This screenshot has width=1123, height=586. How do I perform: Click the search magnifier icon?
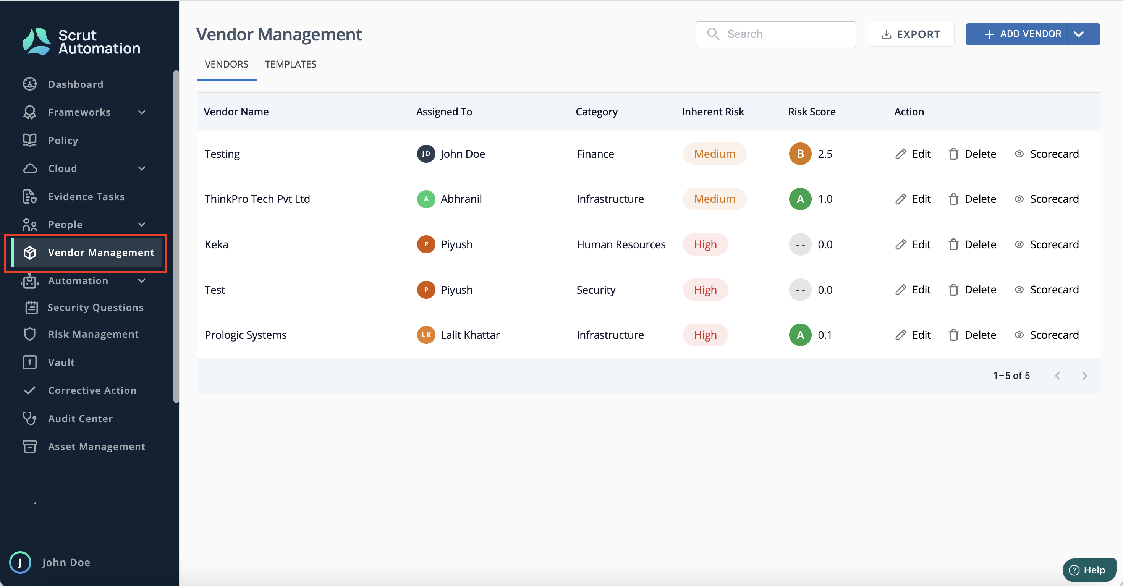pyautogui.click(x=713, y=34)
